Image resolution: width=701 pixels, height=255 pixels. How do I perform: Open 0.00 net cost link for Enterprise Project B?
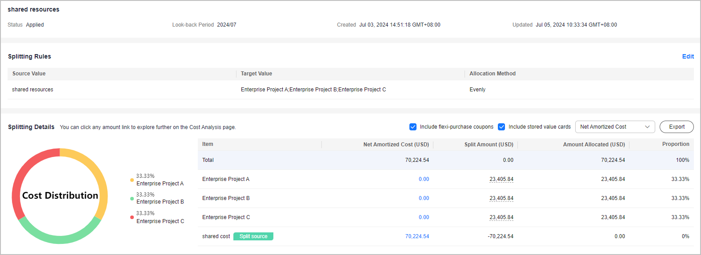pos(424,198)
